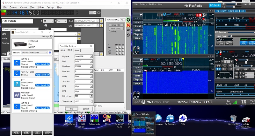Toggle PC Audio in SmartSDR

pyautogui.click(x=215, y=5)
